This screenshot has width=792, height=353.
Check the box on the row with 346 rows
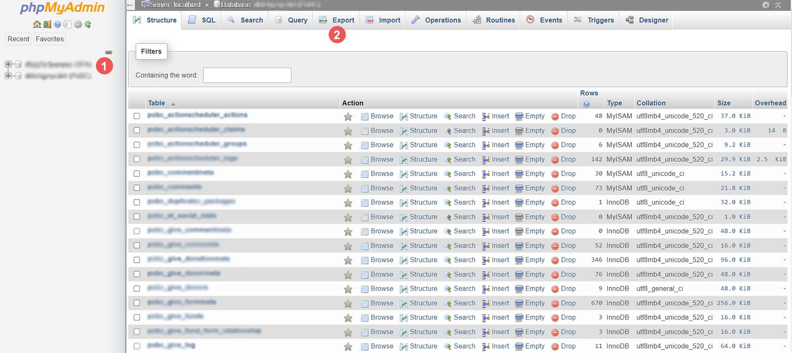[137, 260]
